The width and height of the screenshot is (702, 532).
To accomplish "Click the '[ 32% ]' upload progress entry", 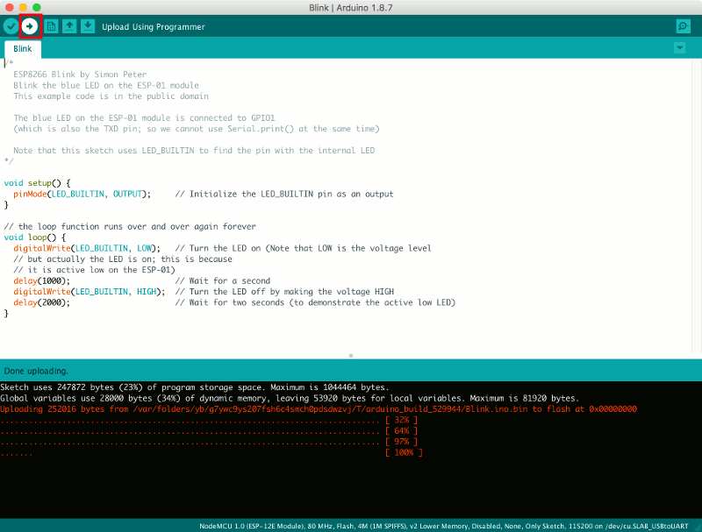I will click(401, 420).
